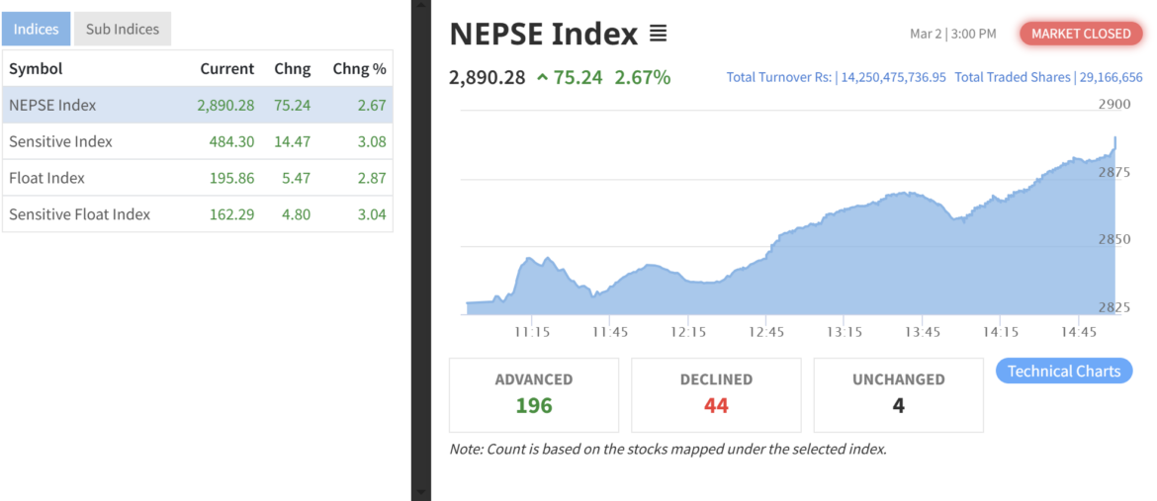Click the chart peak near 2900
Screen dimensions: 1157x501
[1115, 138]
